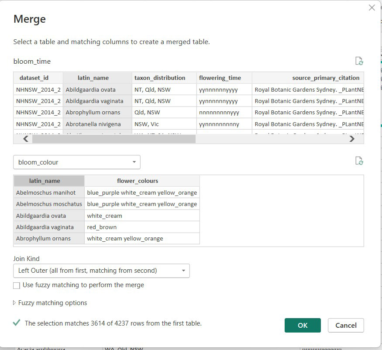This screenshot has height=350, width=382.
Task: Click 'red_brown' flower_colours cell
Action: [142, 227]
